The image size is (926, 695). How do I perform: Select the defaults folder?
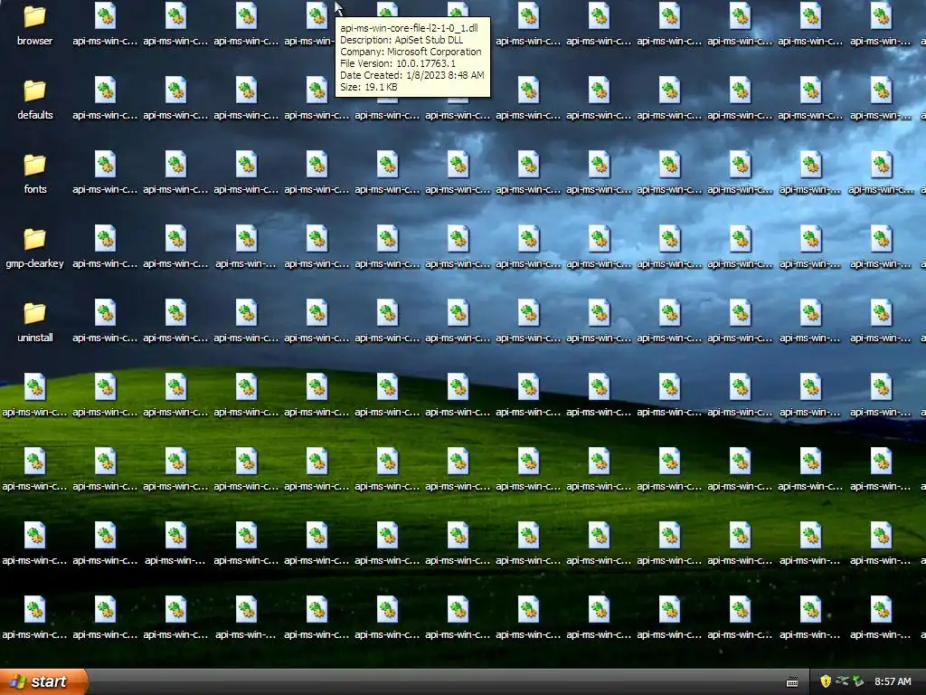click(35, 100)
